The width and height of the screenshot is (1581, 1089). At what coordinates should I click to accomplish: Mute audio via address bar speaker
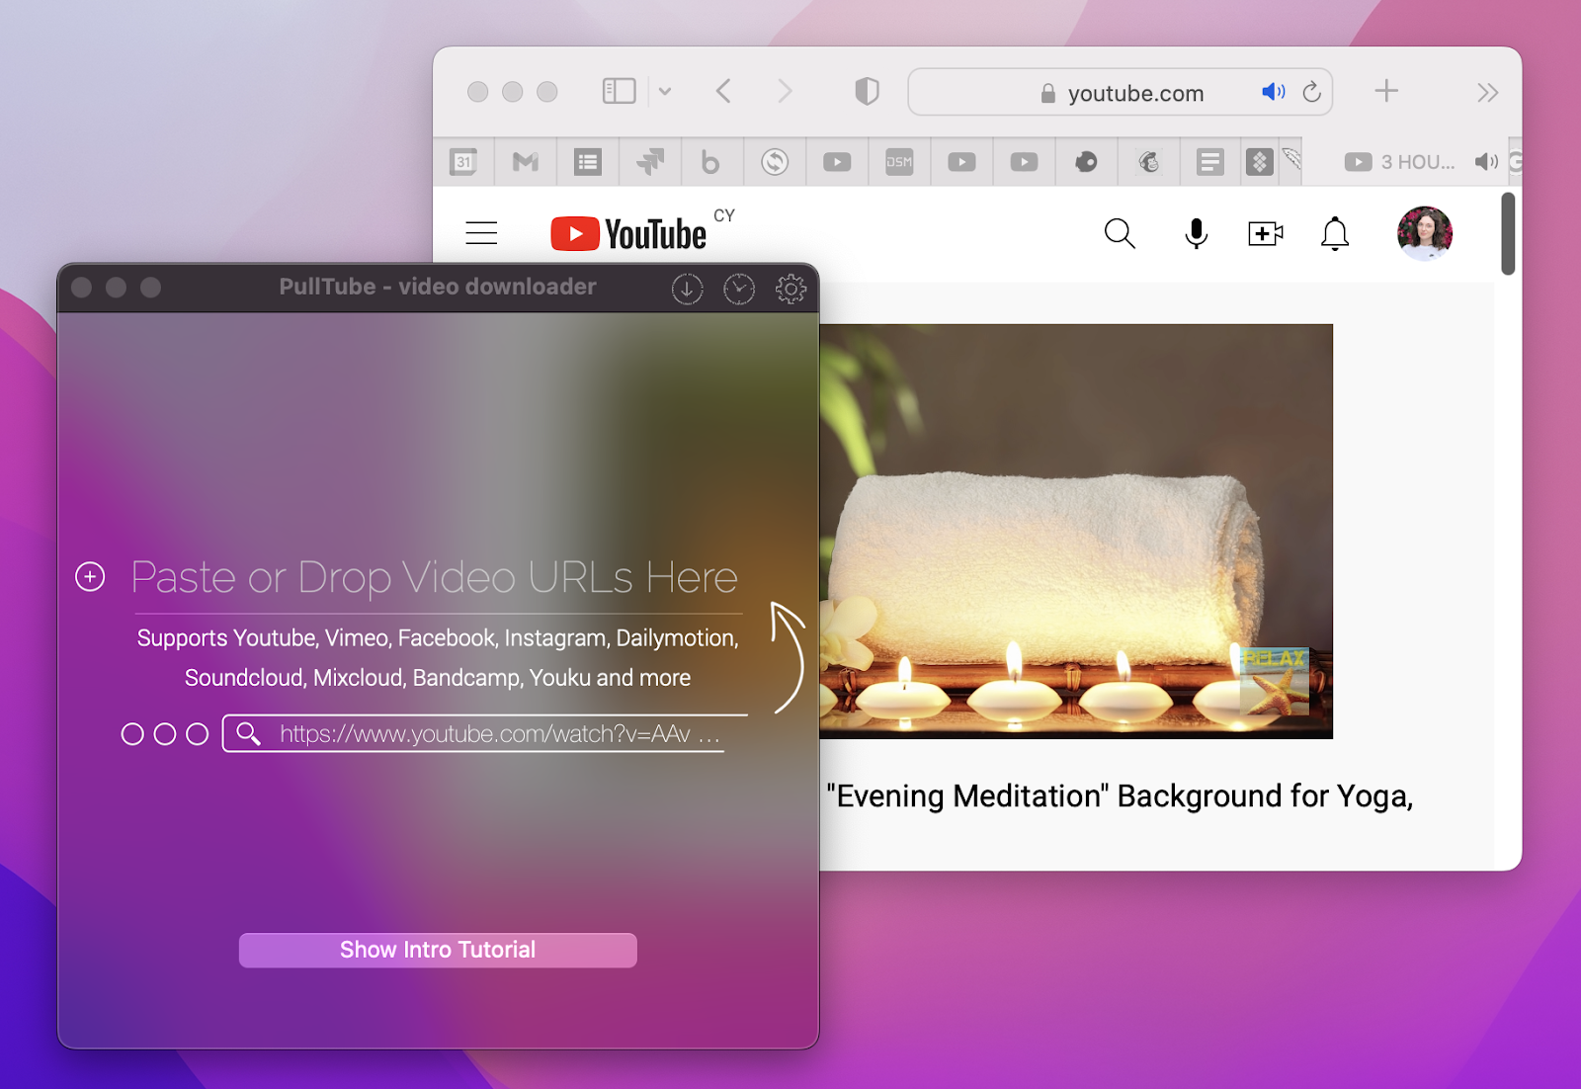(x=1274, y=92)
